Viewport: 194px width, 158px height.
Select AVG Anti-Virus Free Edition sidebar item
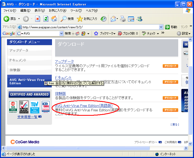[29, 81]
